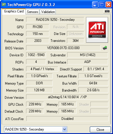Viewport: 113px width, 134px height.
Task: Click the GPU Clock value 239 MHz
Action: pos(35,104)
